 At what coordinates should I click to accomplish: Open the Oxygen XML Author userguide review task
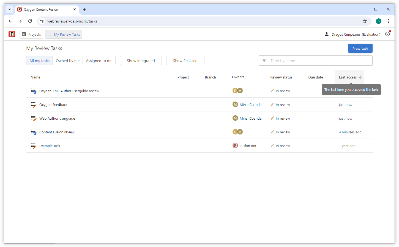click(x=69, y=91)
